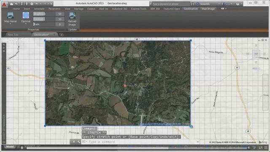
Task: Click the New file icon in Quick Access toolbar
Action: point(11,4)
